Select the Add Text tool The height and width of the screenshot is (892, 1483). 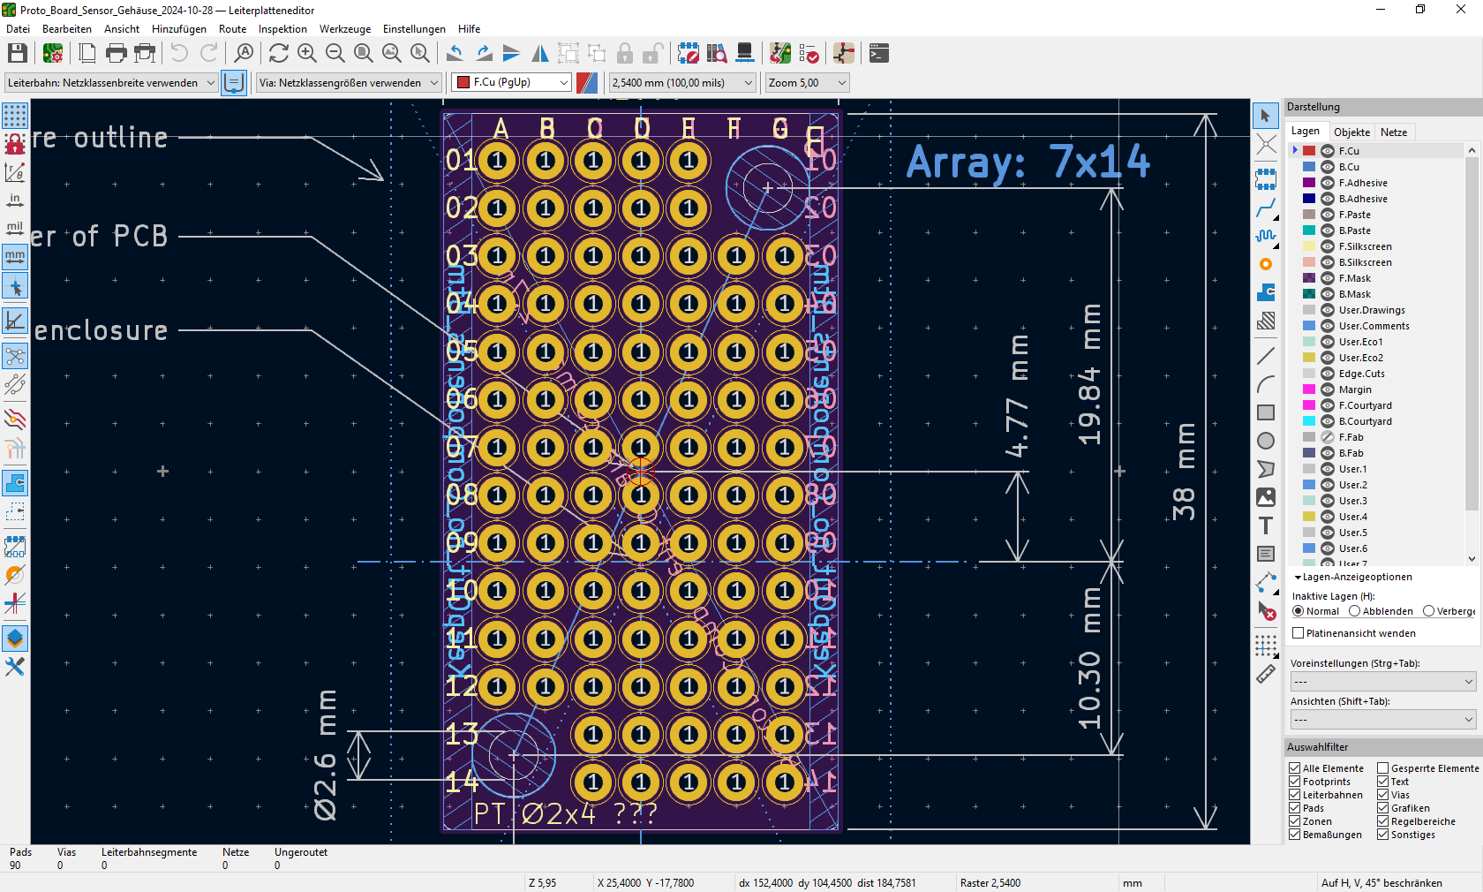[x=1266, y=525]
